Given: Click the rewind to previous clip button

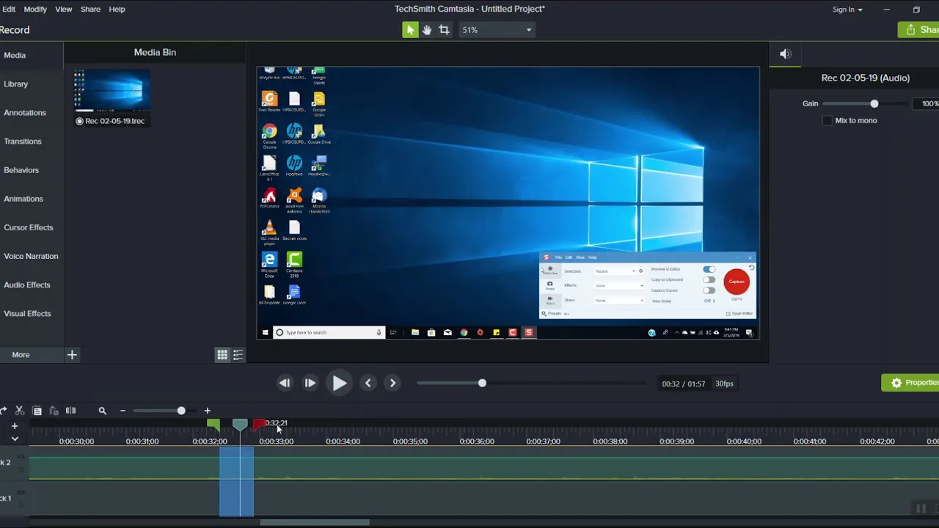Looking at the screenshot, I should (285, 383).
